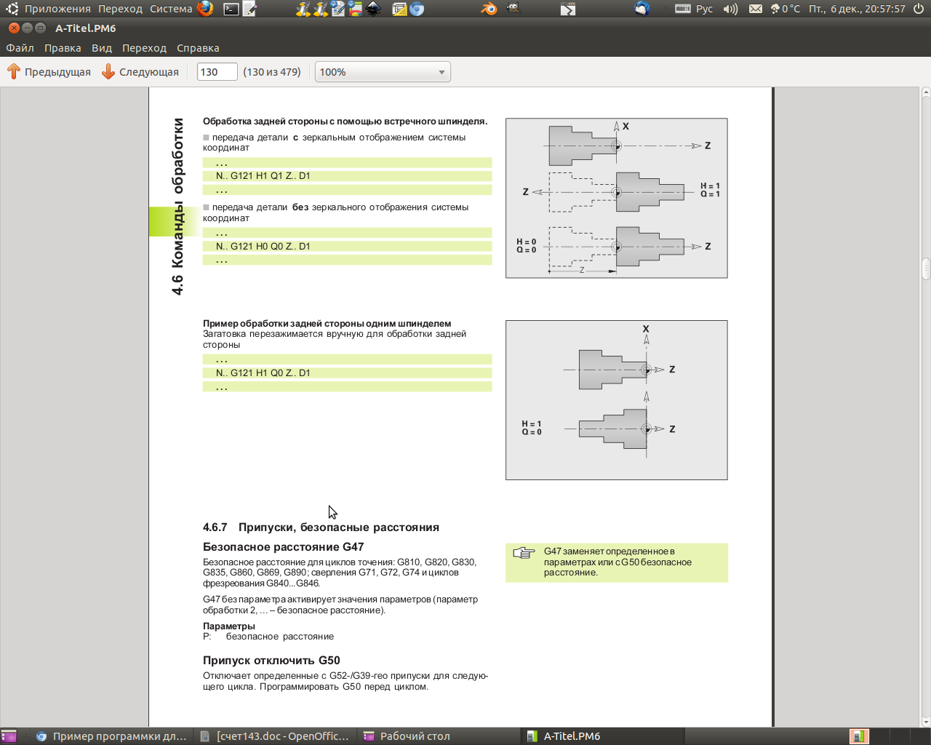
Task: Click the code line 'N.. G121 H0 Q0 Z.. D1'
Action: (x=347, y=247)
